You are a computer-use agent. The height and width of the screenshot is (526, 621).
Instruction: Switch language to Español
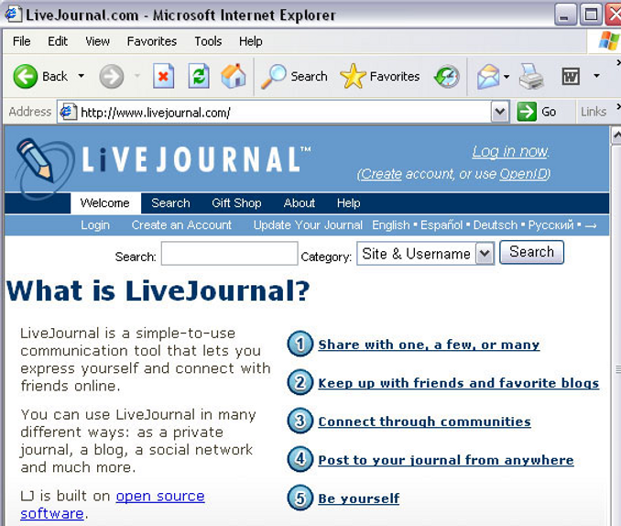(x=441, y=225)
